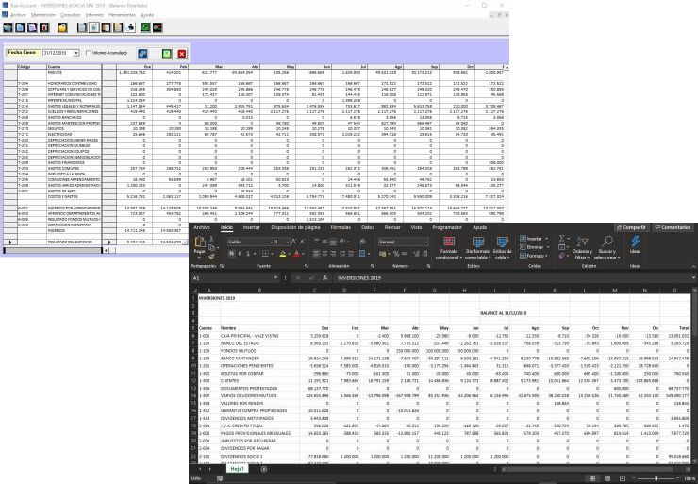Open Ordenar y filtrar in Excel
This screenshot has height=484, width=698.
[582, 248]
